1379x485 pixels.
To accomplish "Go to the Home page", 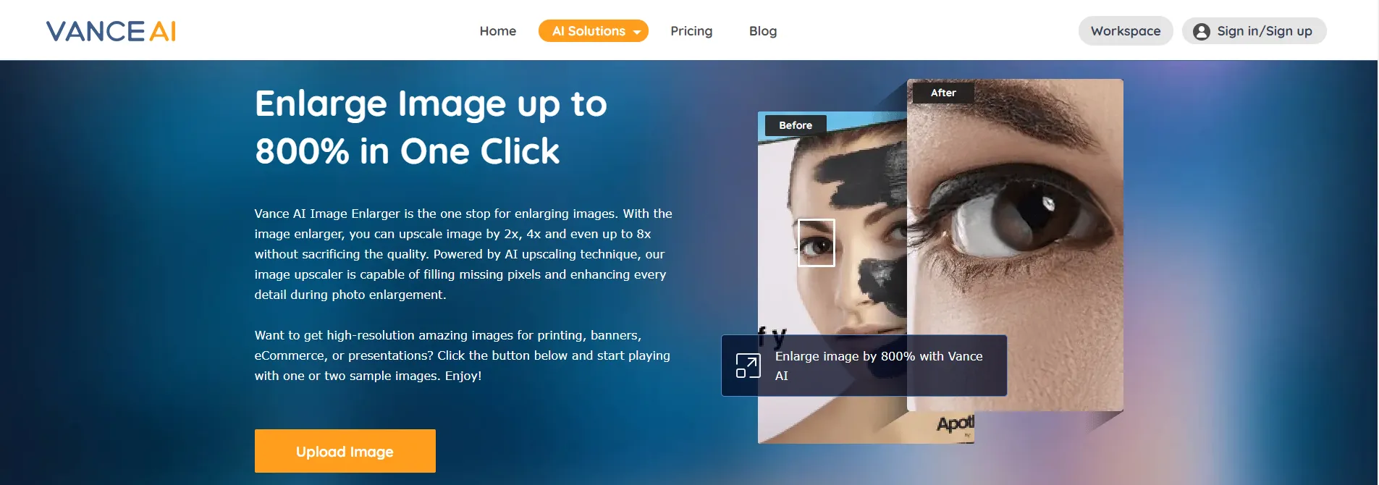I will 497,31.
